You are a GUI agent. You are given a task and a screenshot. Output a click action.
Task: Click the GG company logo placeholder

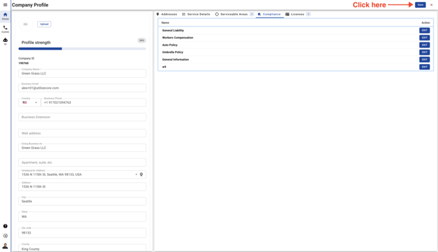coord(25,24)
